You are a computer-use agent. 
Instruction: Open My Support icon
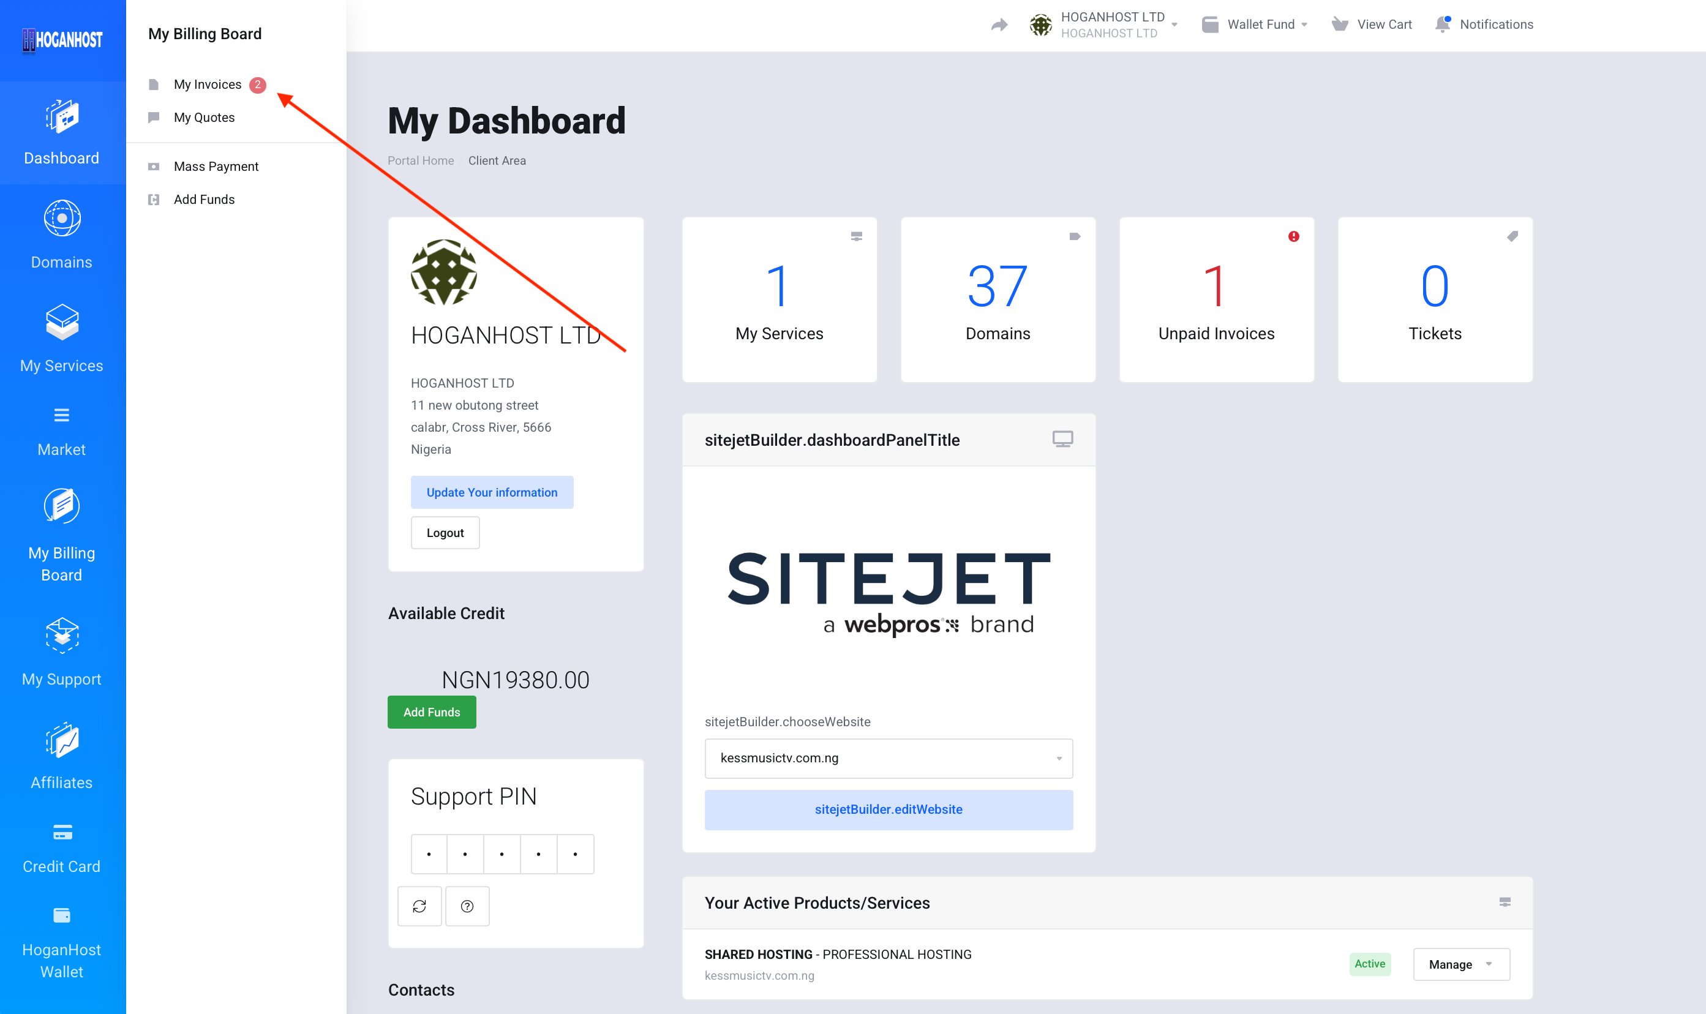[x=62, y=636]
